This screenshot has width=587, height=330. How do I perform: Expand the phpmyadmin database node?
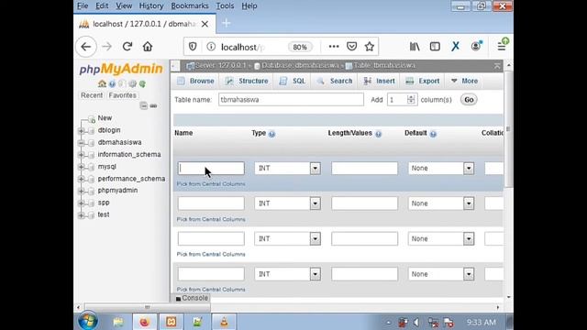(x=81, y=191)
